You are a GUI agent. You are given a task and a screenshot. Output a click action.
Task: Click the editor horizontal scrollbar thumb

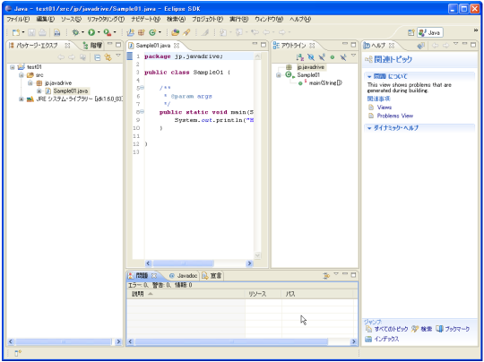click(184, 263)
